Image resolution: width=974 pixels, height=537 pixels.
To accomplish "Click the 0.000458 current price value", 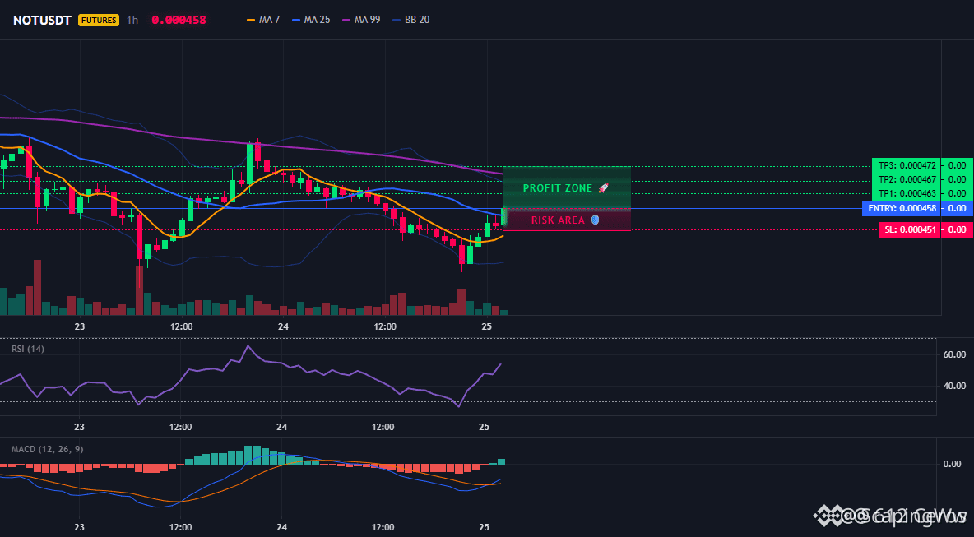I will (x=179, y=20).
